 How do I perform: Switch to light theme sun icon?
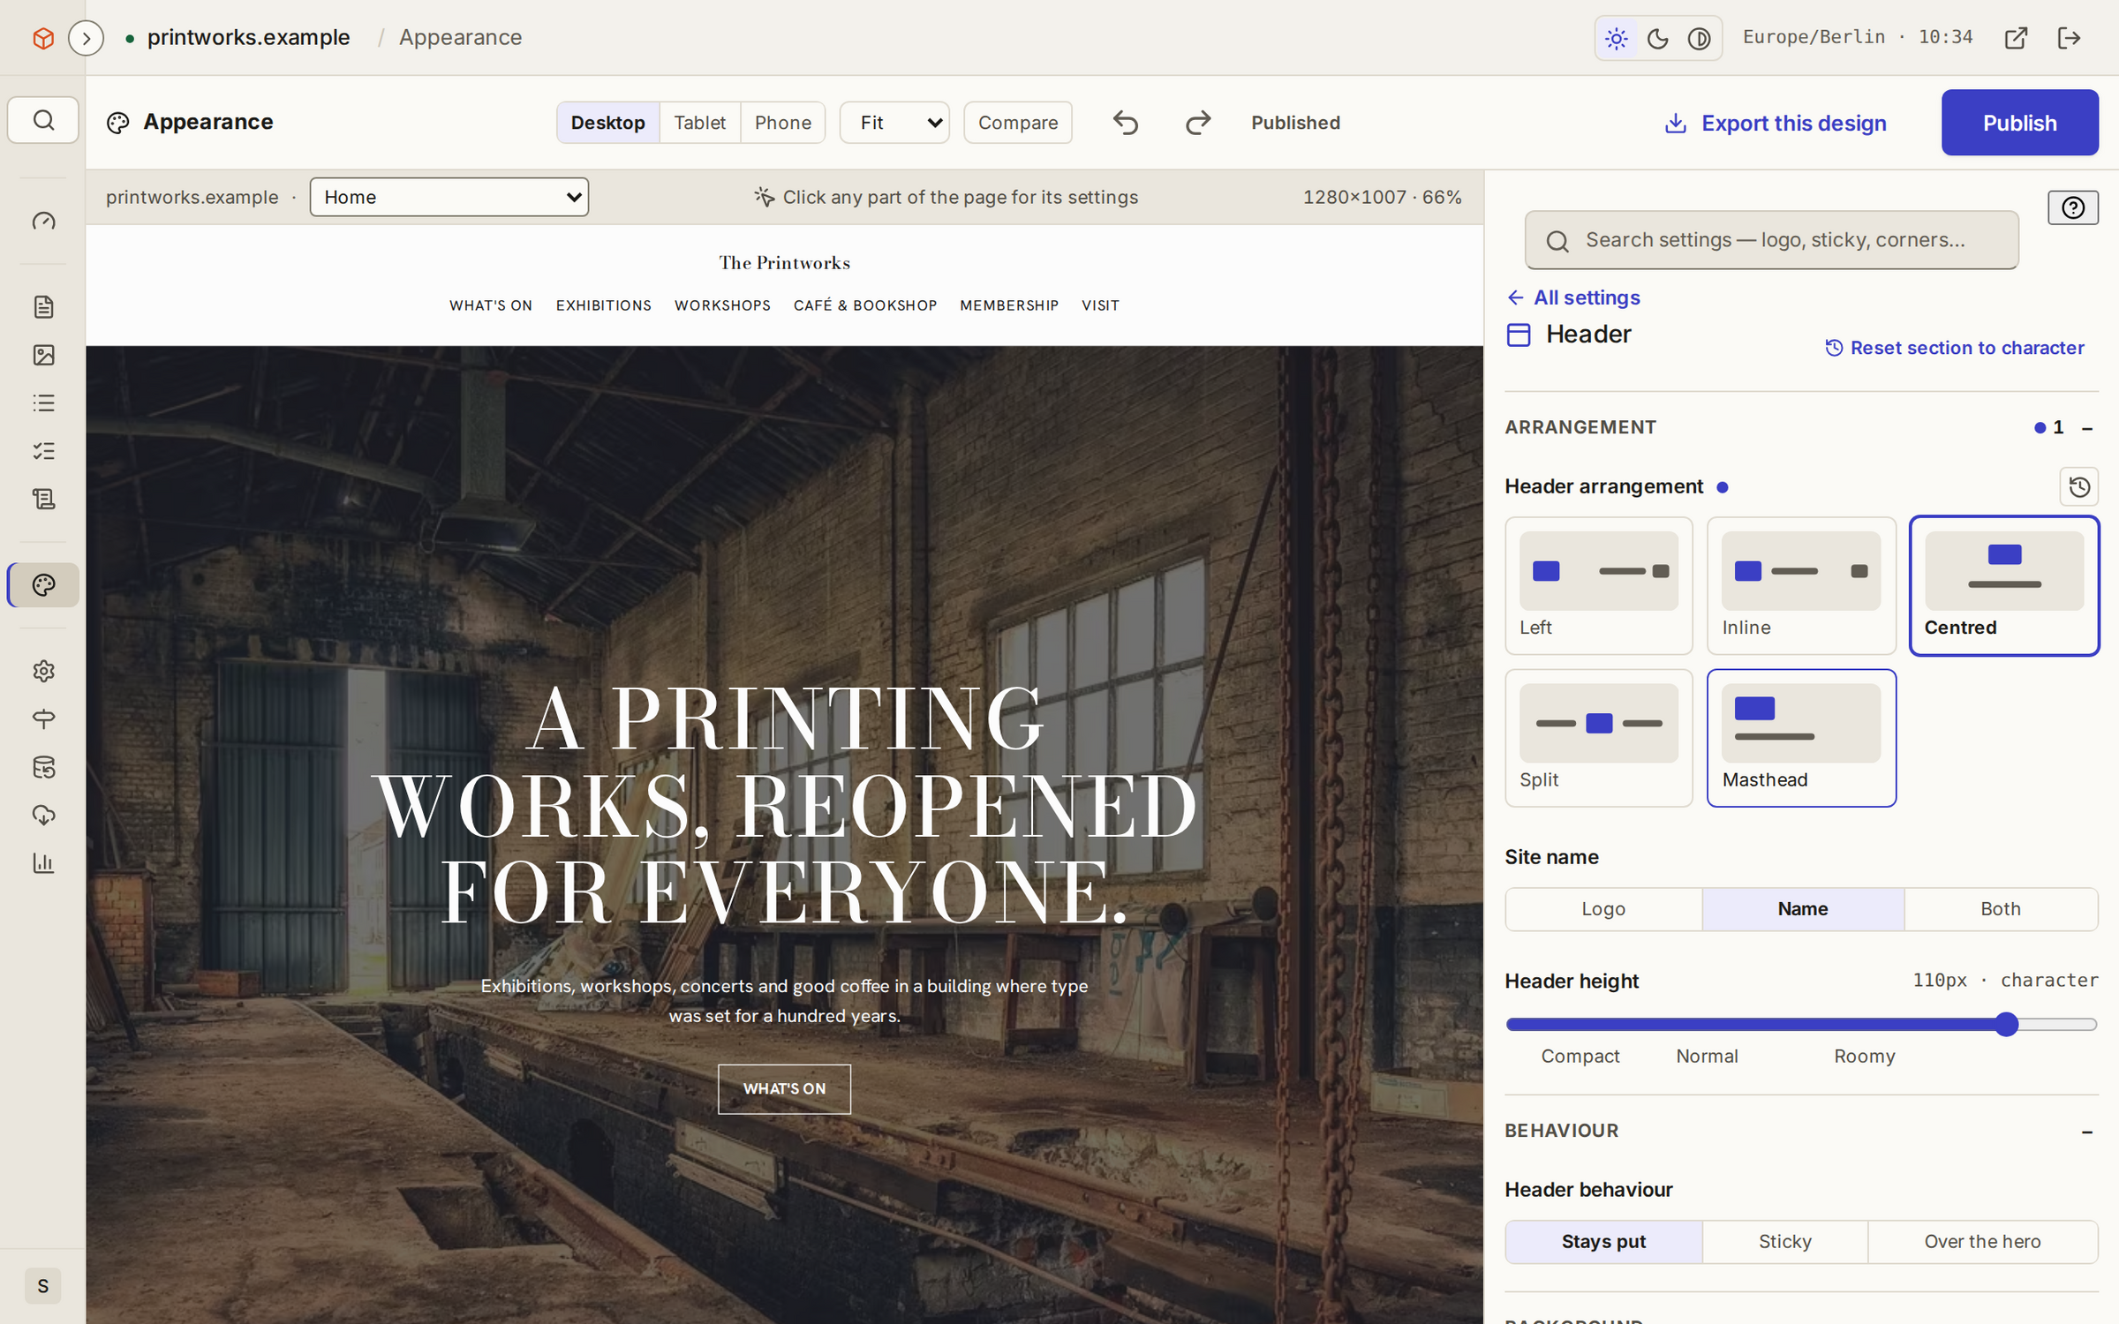1617,38
